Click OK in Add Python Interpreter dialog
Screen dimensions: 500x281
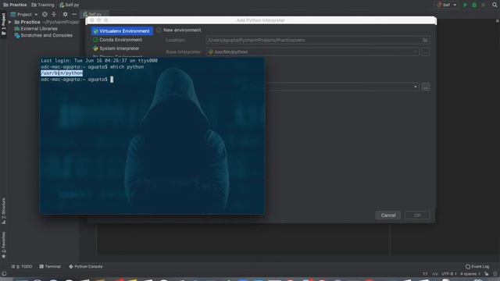click(417, 215)
